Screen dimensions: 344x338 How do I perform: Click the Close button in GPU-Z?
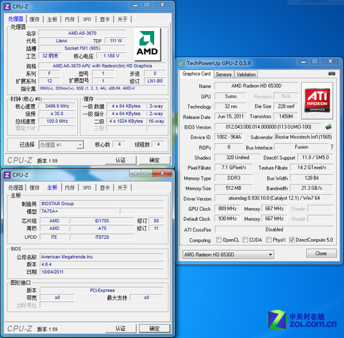click(321, 253)
